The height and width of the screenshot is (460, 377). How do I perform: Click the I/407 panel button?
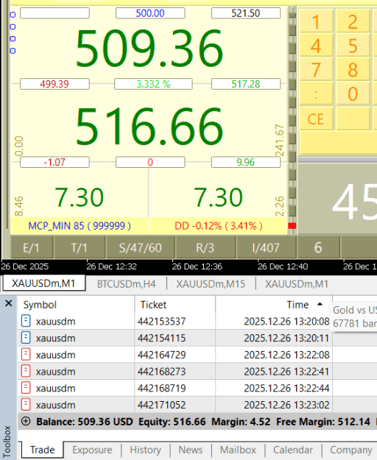[x=266, y=248]
